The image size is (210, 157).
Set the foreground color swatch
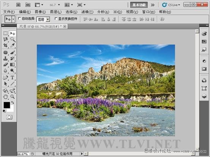click(6, 105)
